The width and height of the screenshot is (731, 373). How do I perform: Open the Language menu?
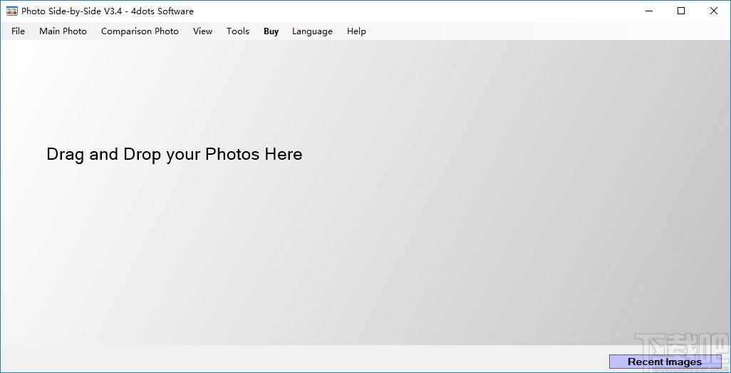tap(312, 31)
